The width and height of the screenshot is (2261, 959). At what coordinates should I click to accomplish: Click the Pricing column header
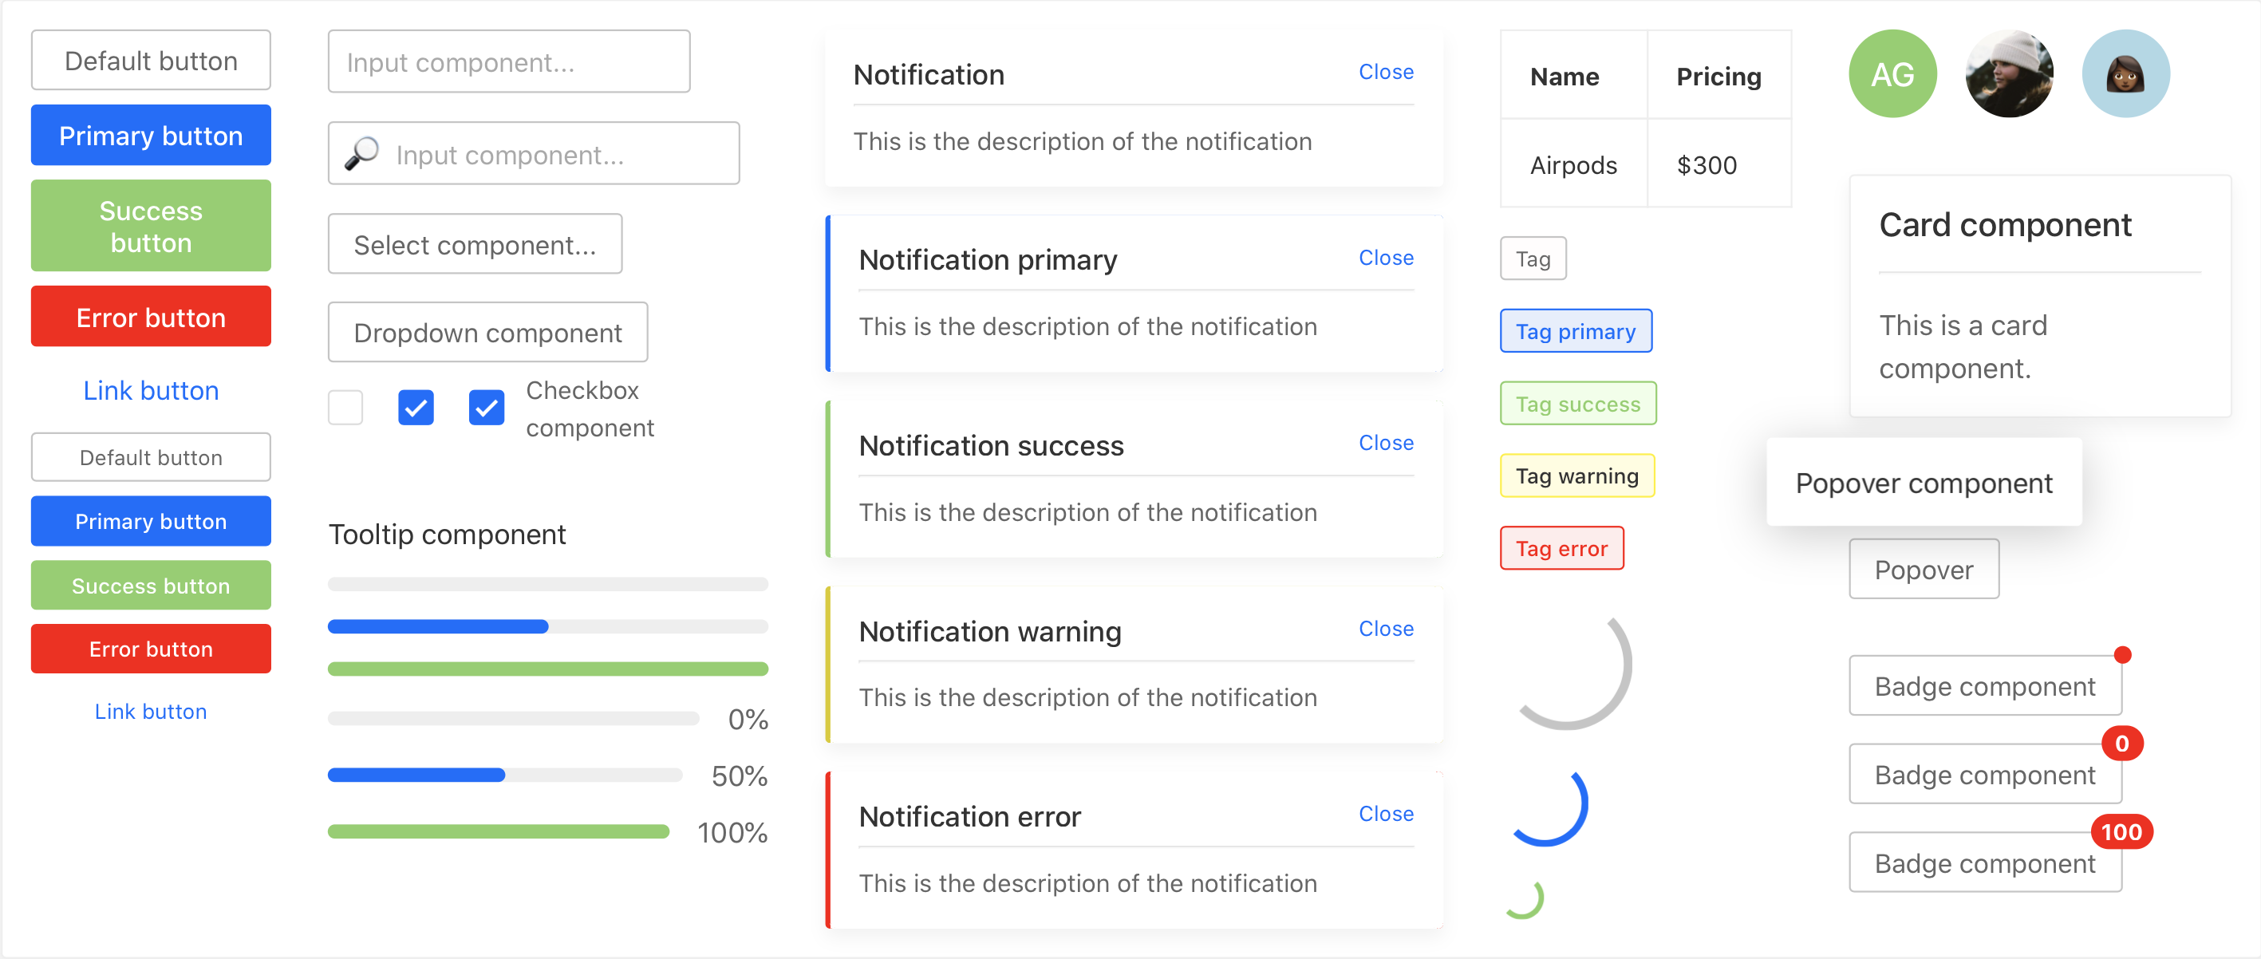1718,77
